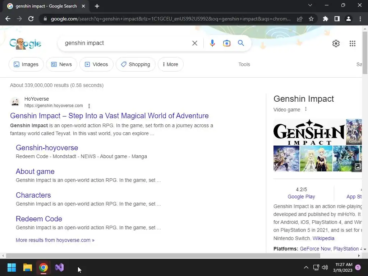Open the HoYoverse site favicon
The height and width of the screenshot is (276, 368).
tap(15, 102)
